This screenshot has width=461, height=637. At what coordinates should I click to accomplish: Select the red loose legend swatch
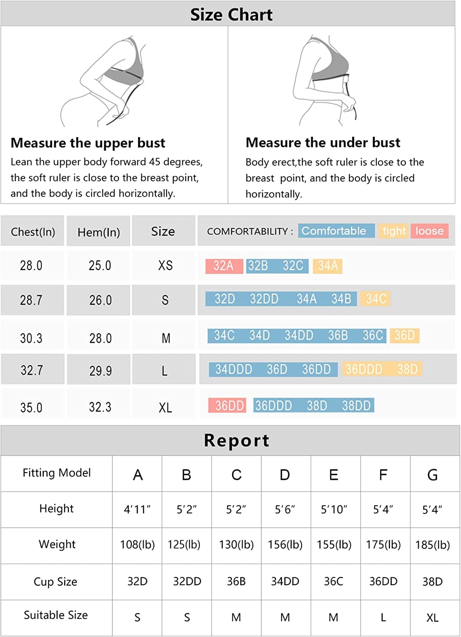point(430,231)
